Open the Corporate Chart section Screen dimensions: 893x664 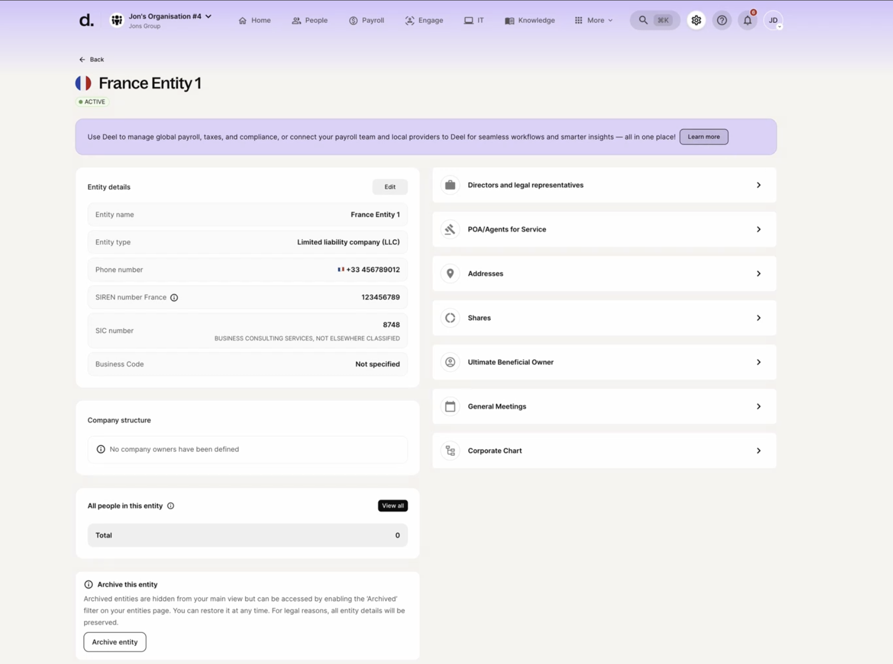pyautogui.click(x=603, y=450)
